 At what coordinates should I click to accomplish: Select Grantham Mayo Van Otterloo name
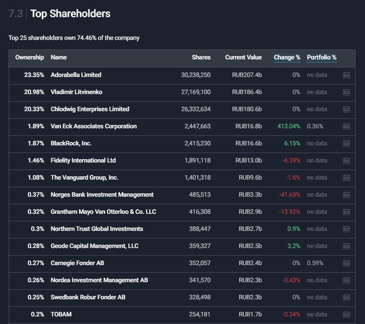click(x=103, y=212)
